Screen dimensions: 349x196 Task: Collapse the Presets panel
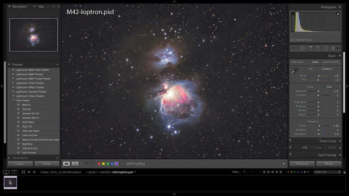(x=9, y=65)
